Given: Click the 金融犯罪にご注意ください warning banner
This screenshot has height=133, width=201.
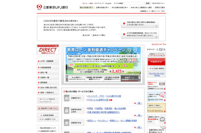Looking at the screenshot, I should click(x=48, y=108).
